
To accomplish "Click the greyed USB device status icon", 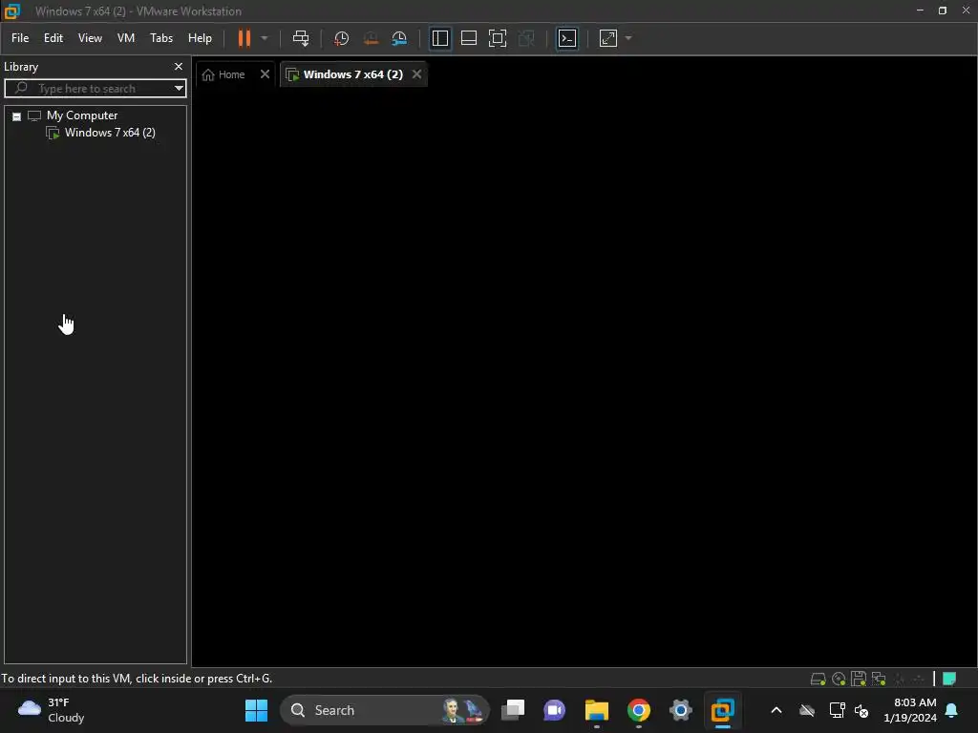I will [x=900, y=679].
